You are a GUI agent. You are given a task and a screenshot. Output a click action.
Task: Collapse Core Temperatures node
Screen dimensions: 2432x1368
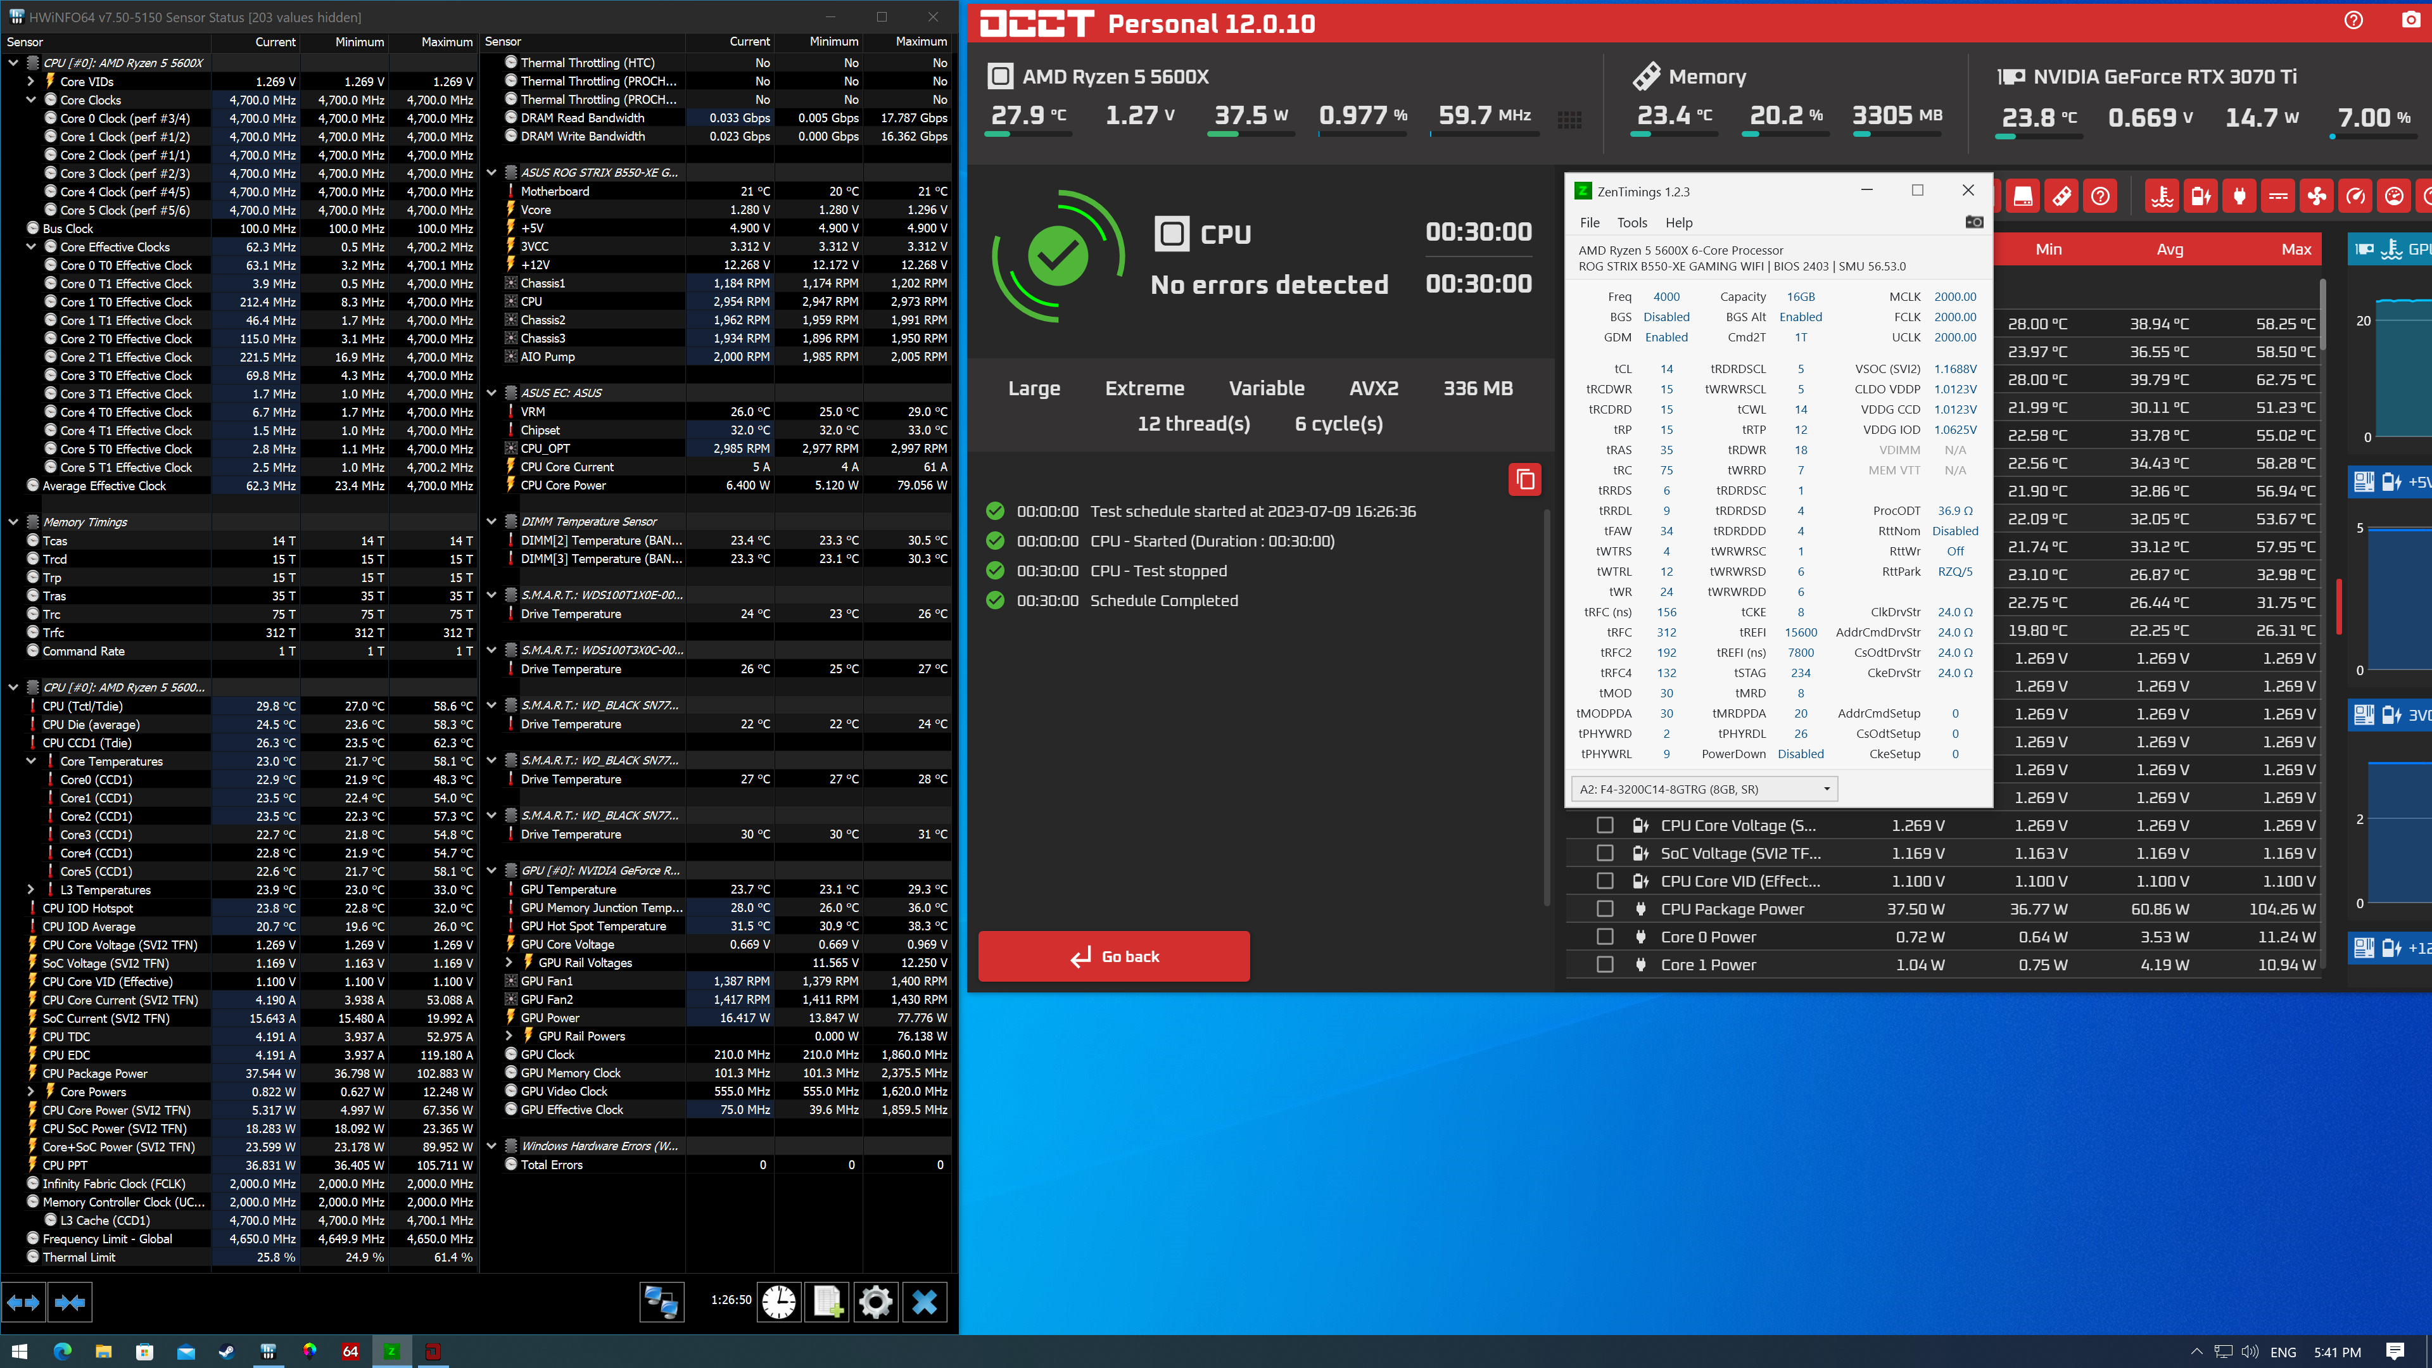31,761
